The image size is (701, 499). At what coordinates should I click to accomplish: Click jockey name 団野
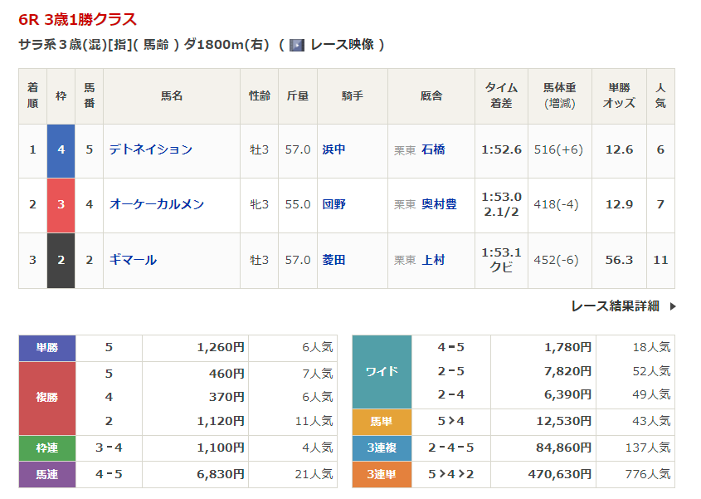pyautogui.click(x=333, y=204)
